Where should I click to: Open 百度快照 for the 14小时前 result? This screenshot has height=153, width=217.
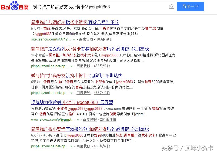pyautogui.click(x=84, y=66)
